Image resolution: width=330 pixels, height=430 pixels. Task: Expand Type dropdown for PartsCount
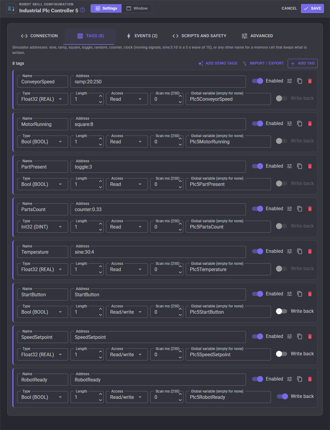[43, 227]
